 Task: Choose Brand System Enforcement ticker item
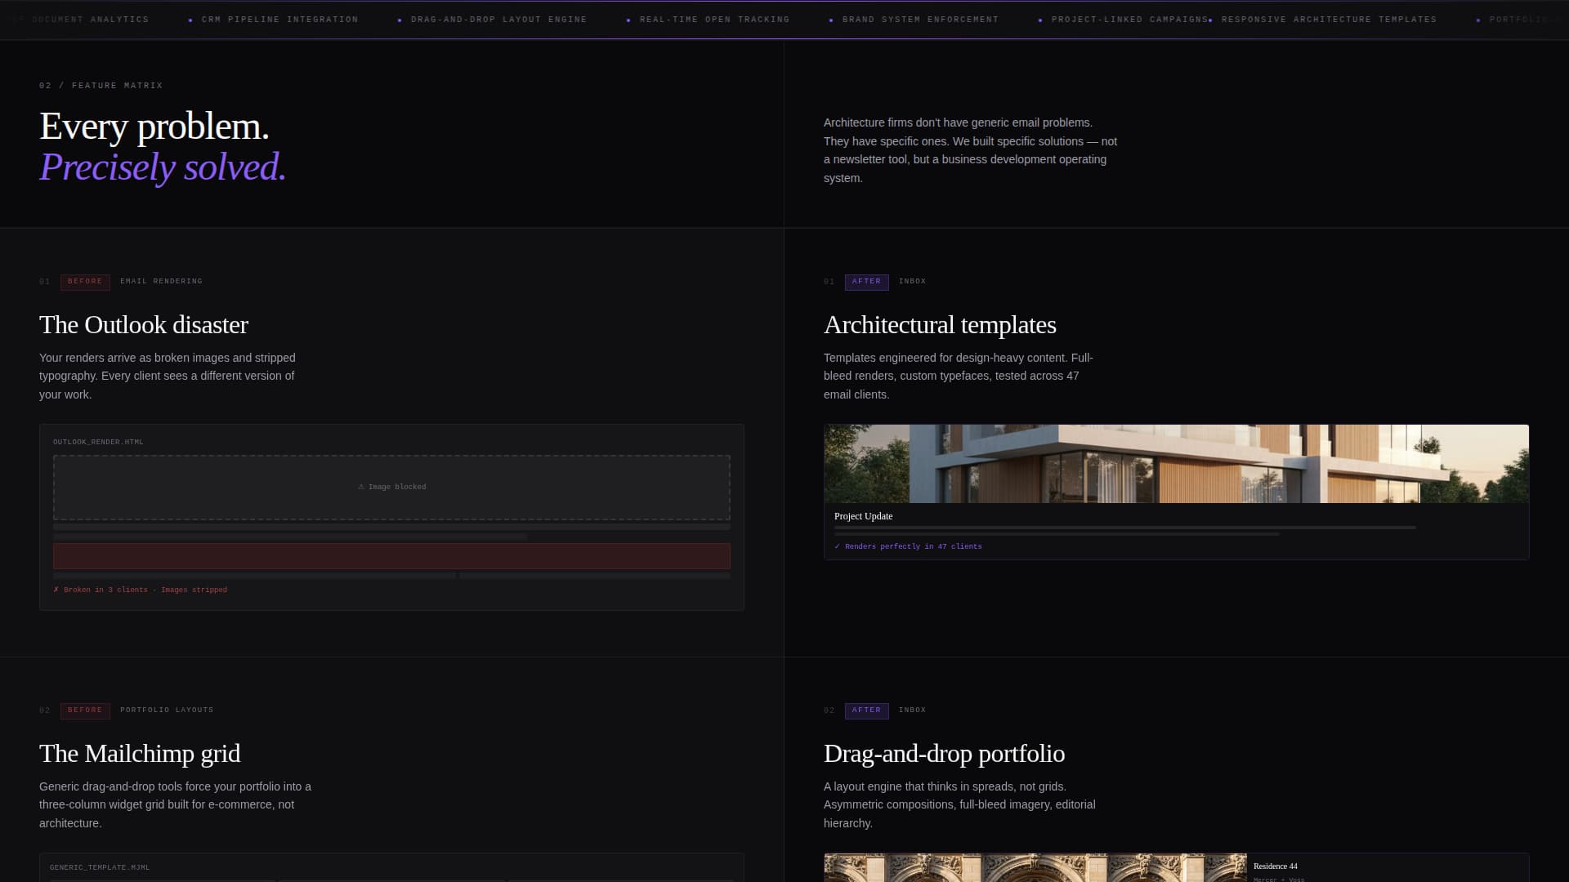tap(920, 20)
